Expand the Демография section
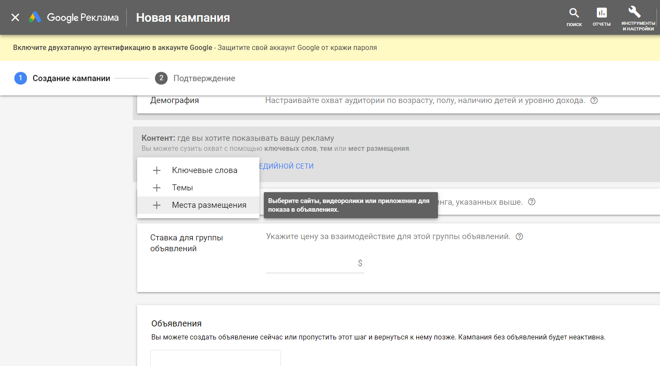This screenshot has height=366, width=660. click(175, 100)
